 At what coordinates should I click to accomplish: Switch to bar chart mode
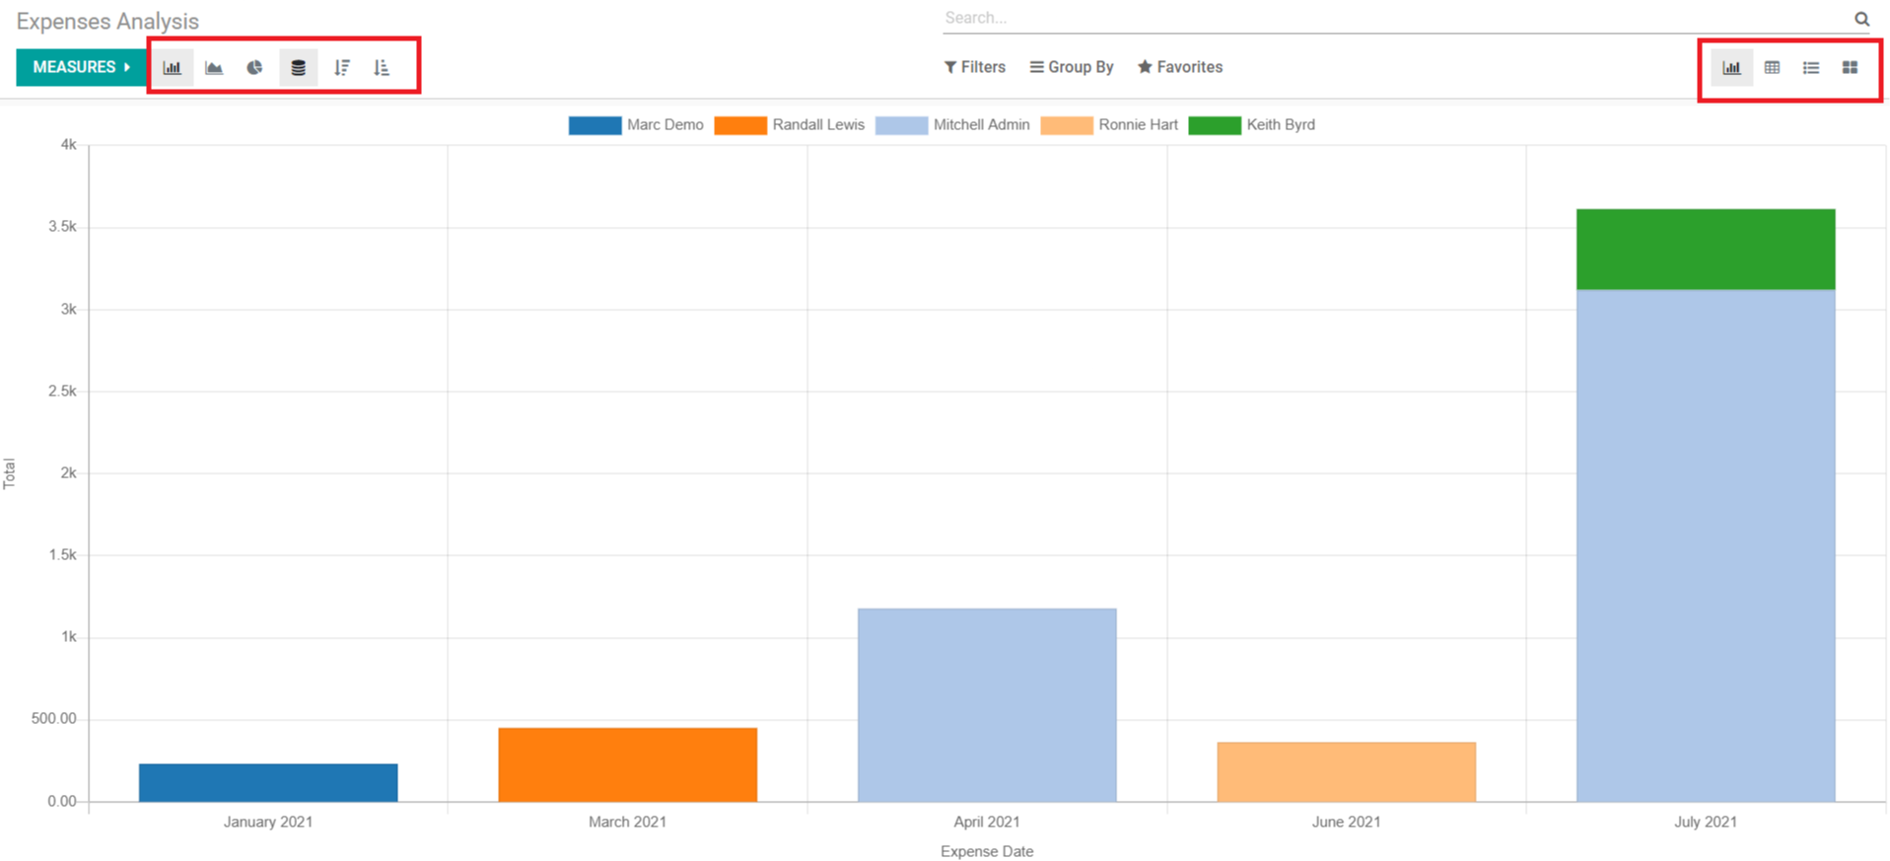(x=173, y=67)
